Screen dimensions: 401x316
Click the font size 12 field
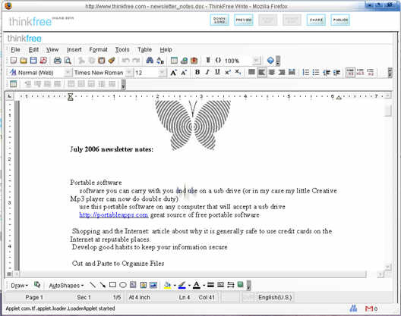click(x=147, y=73)
